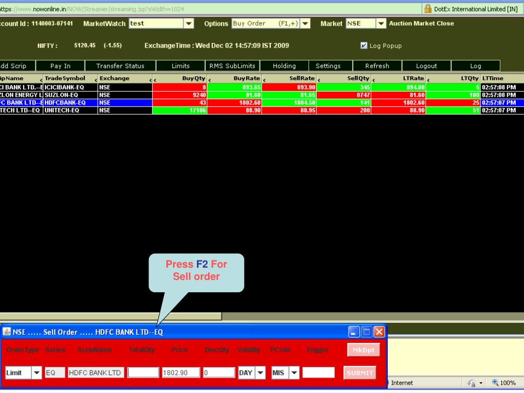Click the LTQty column header

pyautogui.click(x=453, y=78)
